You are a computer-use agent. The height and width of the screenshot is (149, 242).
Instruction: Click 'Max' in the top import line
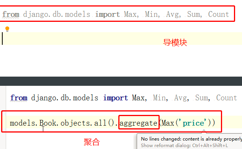pyautogui.click(x=130, y=14)
